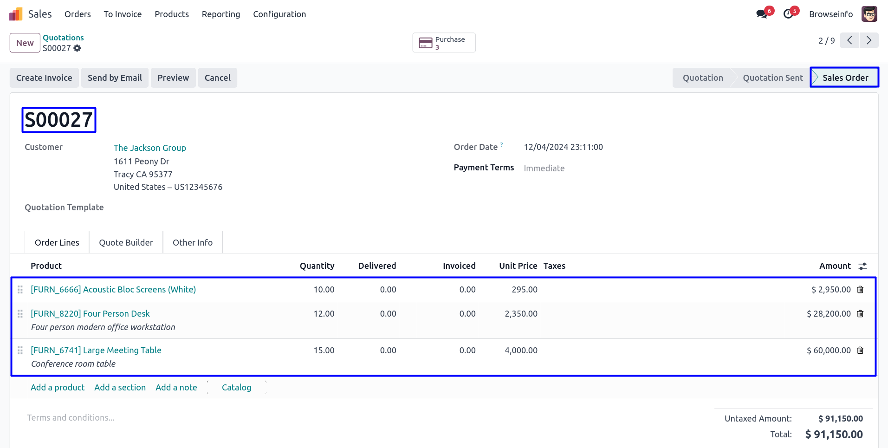This screenshot has width=888, height=448.
Task: Open the Configuration menu
Action: click(x=279, y=14)
